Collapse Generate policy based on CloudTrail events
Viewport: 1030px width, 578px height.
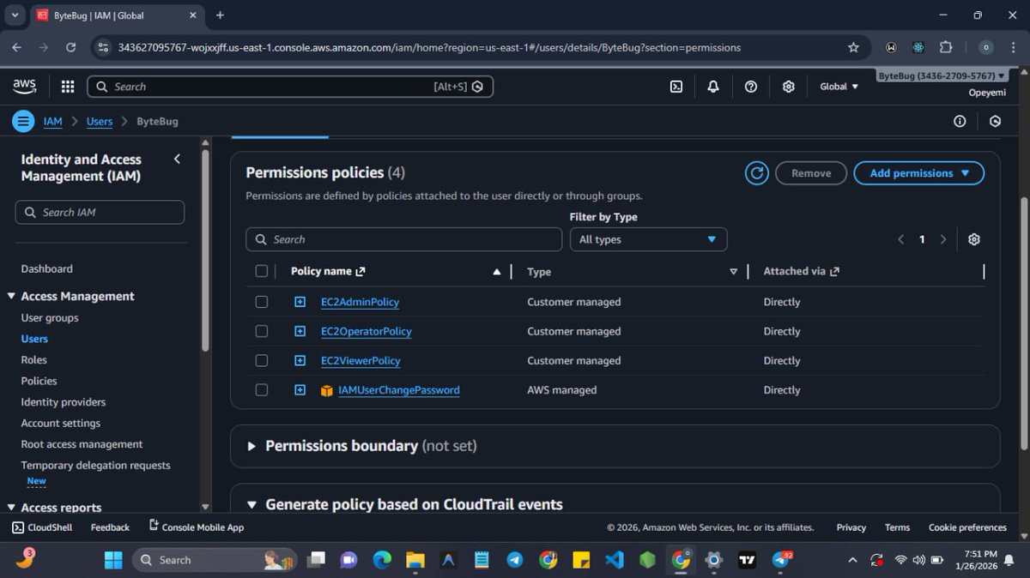(251, 504)
